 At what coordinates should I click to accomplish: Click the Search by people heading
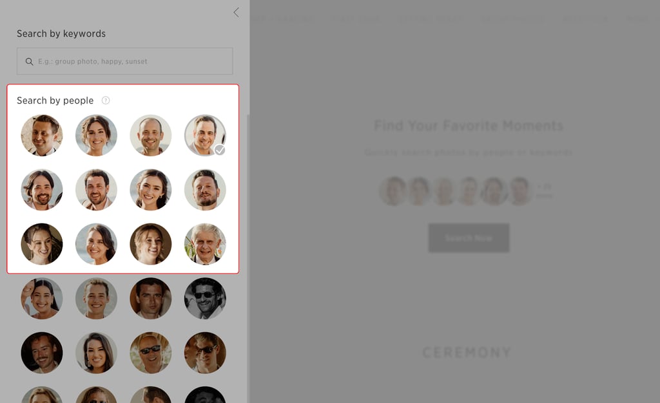pos(55,100)
